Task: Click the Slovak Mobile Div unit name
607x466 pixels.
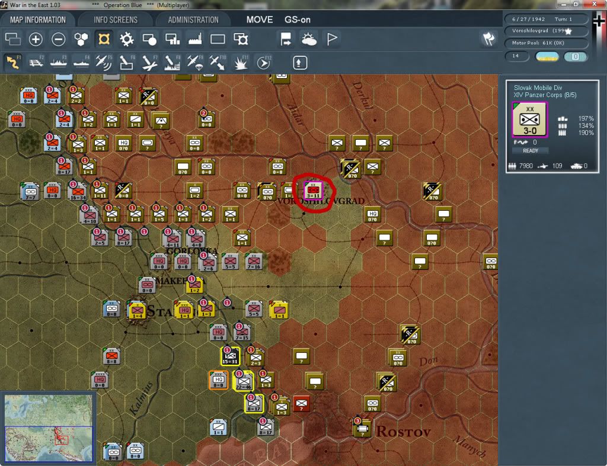Action: click(x=538, y=88)
